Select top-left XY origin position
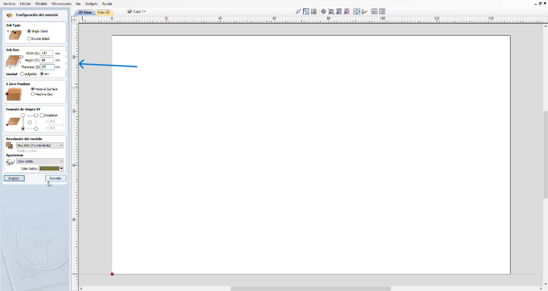Image resolution: width=548 pixels, height=291 pixels. 23,116
